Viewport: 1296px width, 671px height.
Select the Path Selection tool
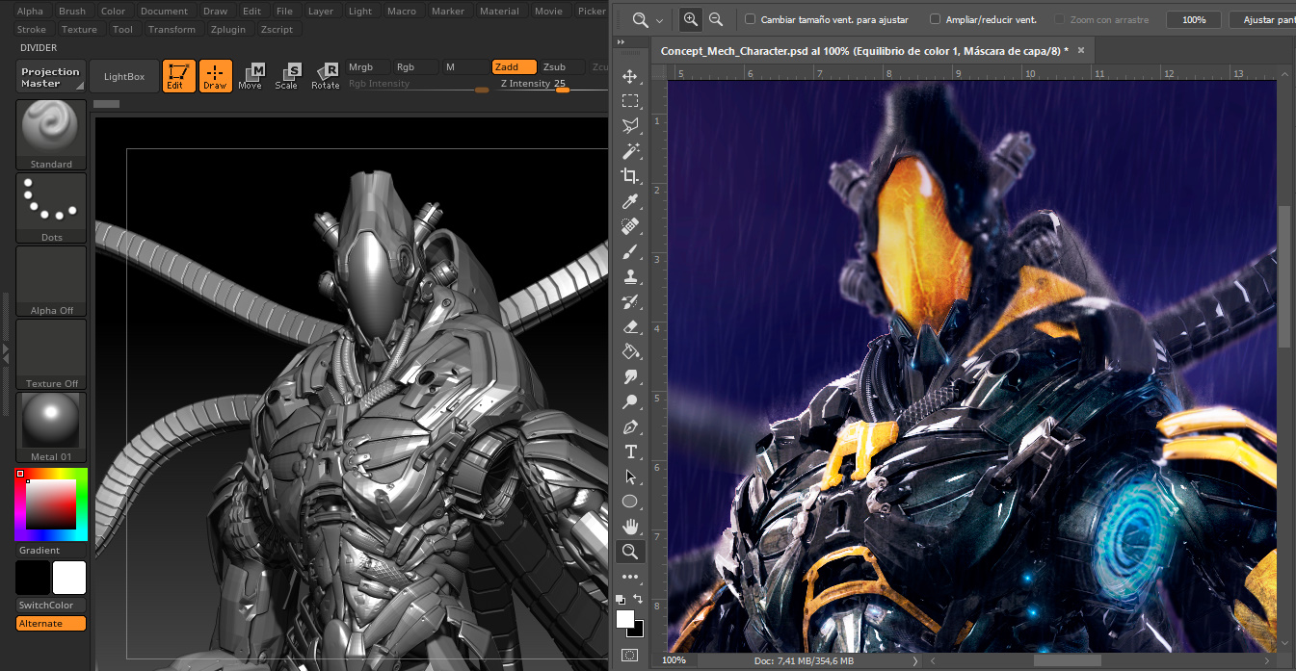[x=630, y=477]
